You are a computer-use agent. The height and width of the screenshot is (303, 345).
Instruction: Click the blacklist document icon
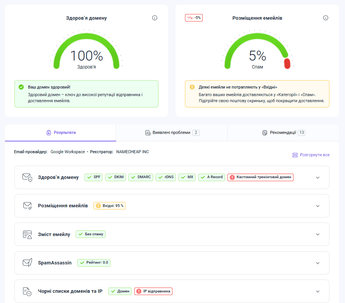(27, 291)
